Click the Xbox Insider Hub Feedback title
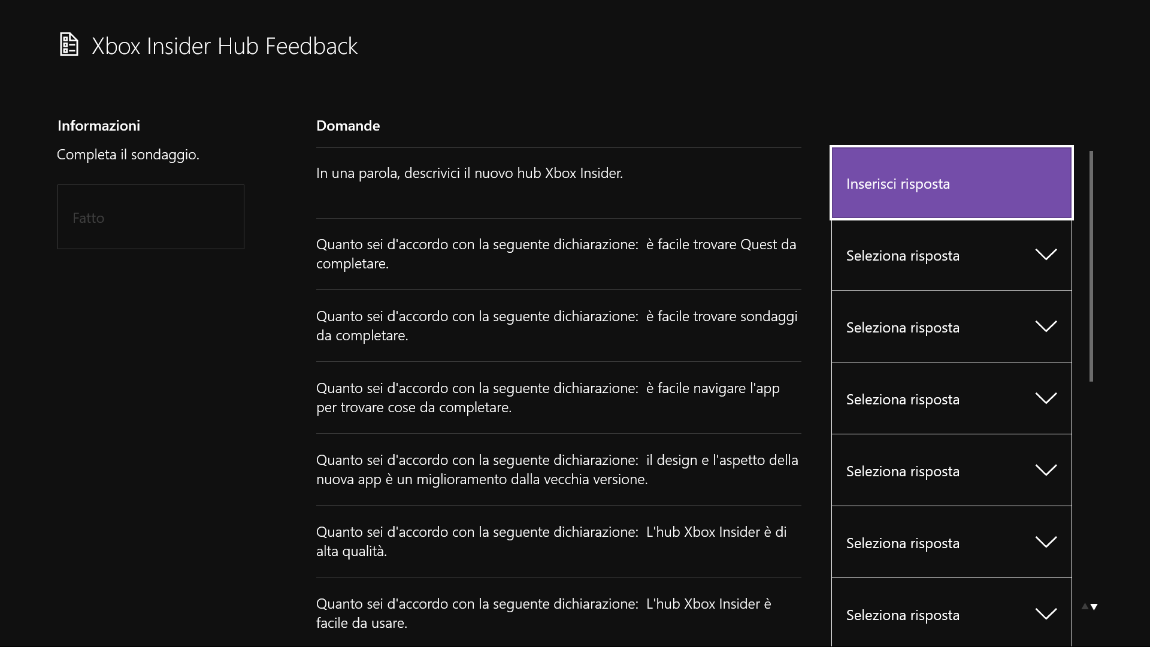The image size is (1150, 647). coord(225,46)
